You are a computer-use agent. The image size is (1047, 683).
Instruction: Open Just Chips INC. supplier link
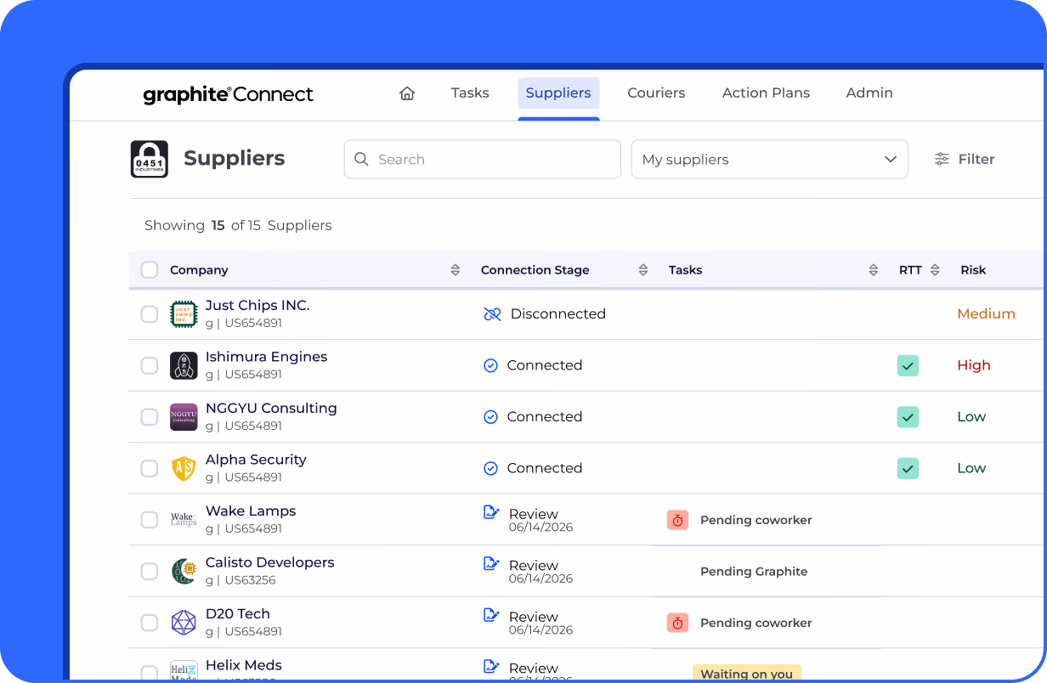click(x=258, y=306)
